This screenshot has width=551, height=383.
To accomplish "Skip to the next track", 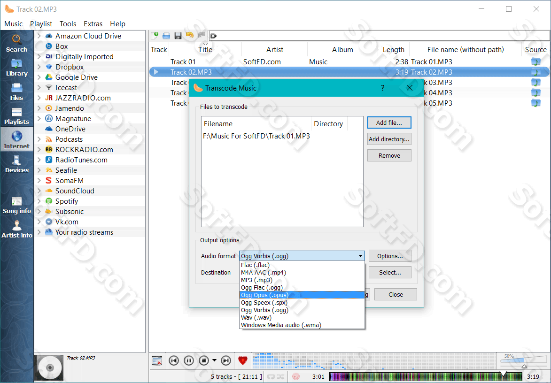I will tap(226, 360).
